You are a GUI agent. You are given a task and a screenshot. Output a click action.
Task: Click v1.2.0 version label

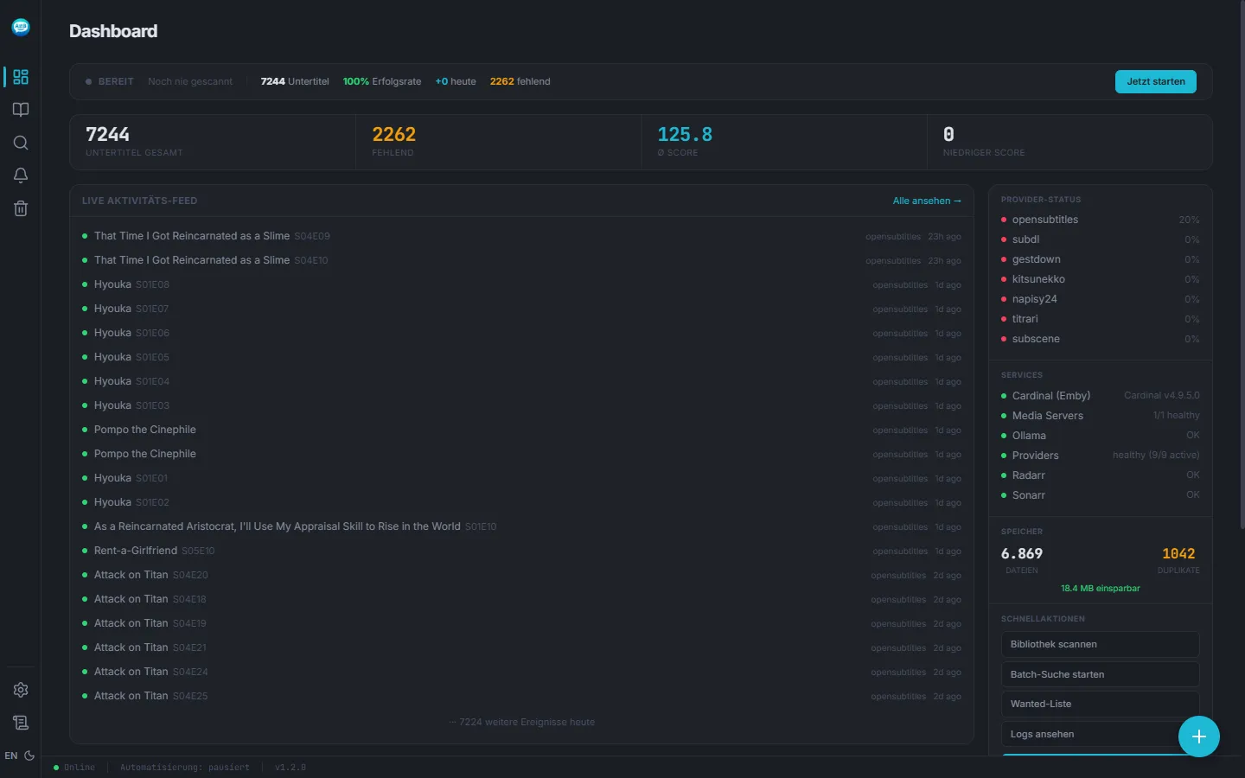(x=290, y=768)
